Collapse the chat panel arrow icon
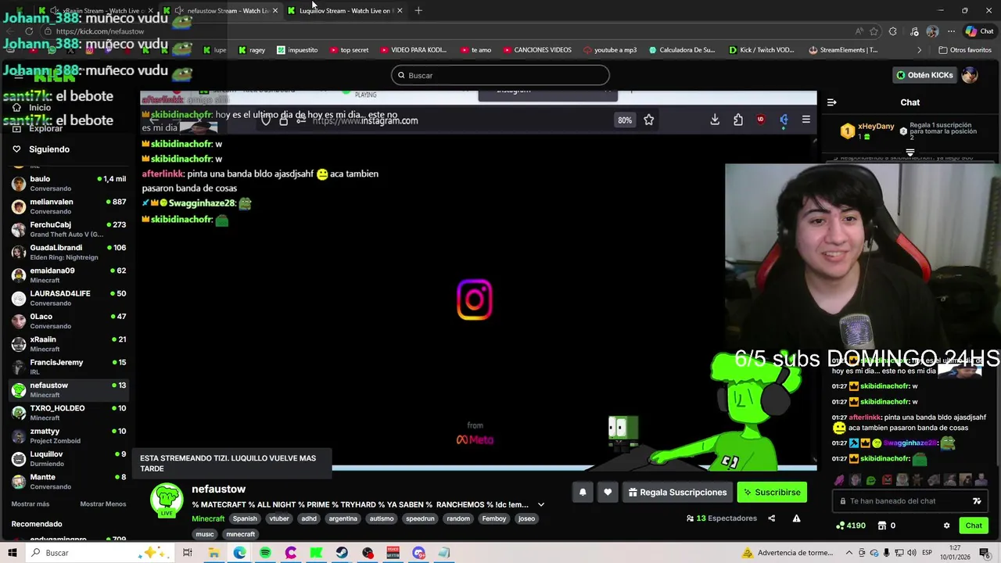The width and height of the screenshot is (1001, 563). click(x=832, y=102)
